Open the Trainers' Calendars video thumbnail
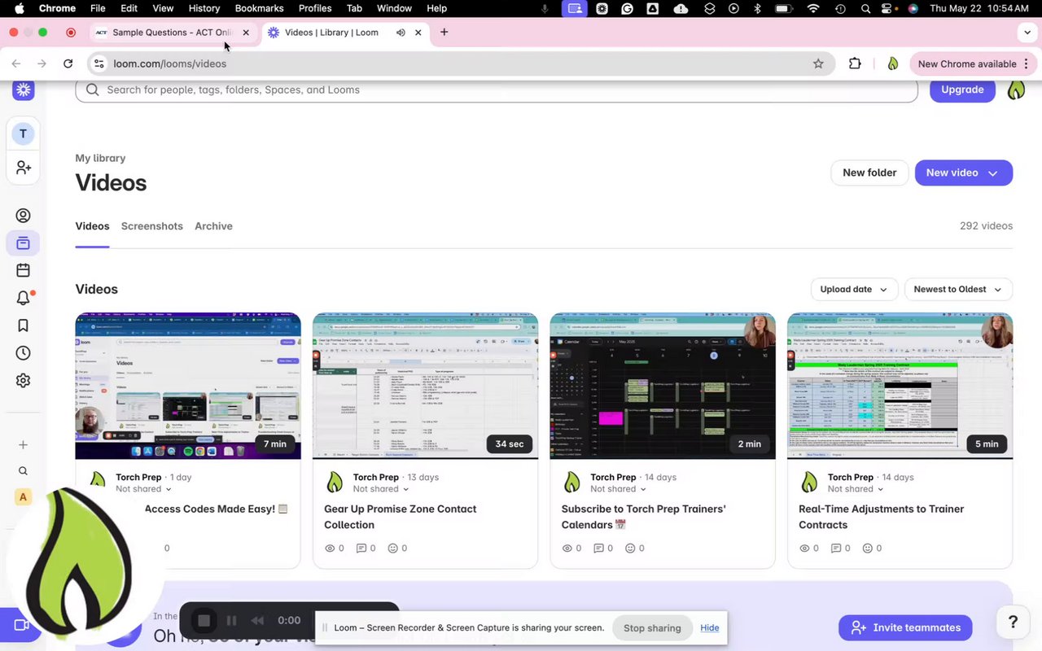 [663, 386]
